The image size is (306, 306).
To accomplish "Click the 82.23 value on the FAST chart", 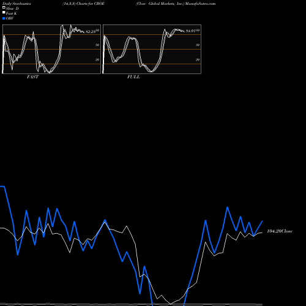I will 91,32.
